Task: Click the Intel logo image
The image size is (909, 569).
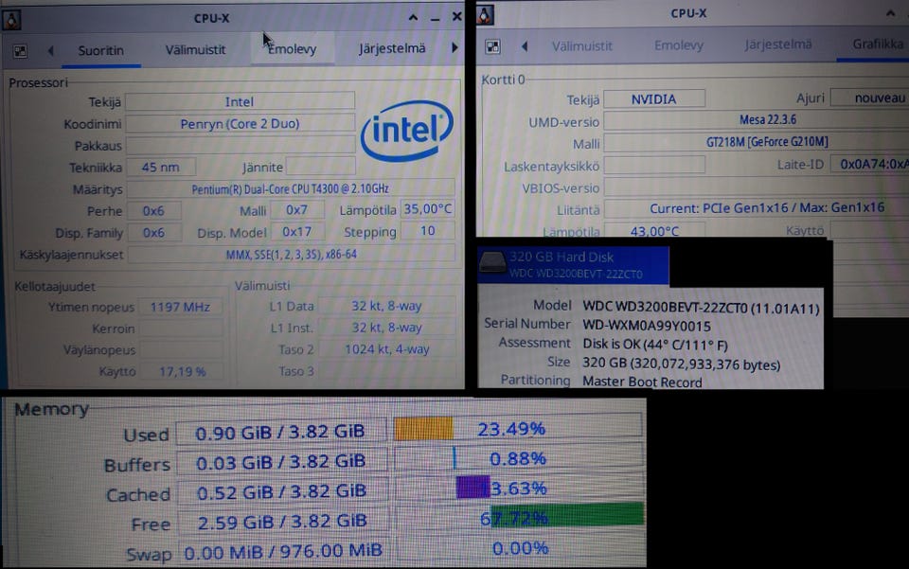Action: (407, 131)
